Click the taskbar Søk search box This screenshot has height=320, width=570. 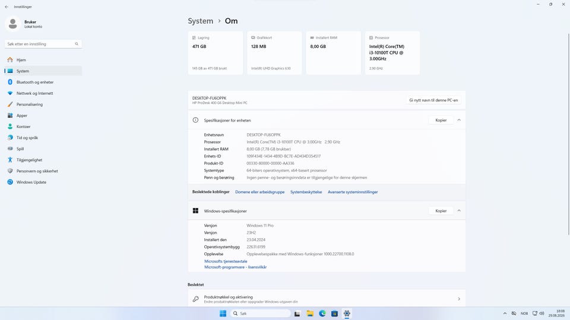260,313
